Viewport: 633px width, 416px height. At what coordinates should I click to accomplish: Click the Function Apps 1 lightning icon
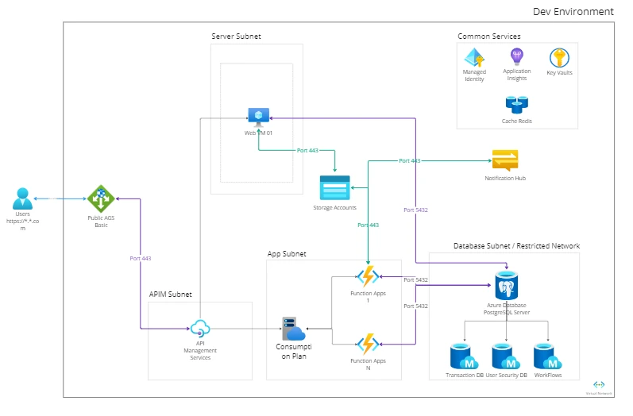(x=368, y=276)
